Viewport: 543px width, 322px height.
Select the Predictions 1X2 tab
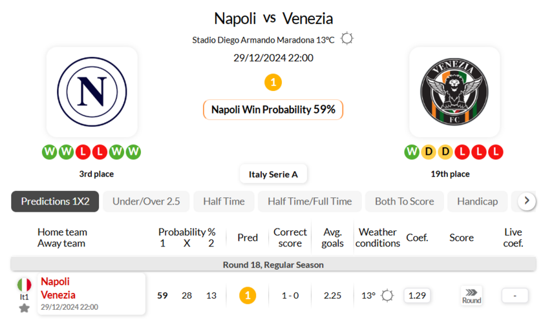[55, 201]
